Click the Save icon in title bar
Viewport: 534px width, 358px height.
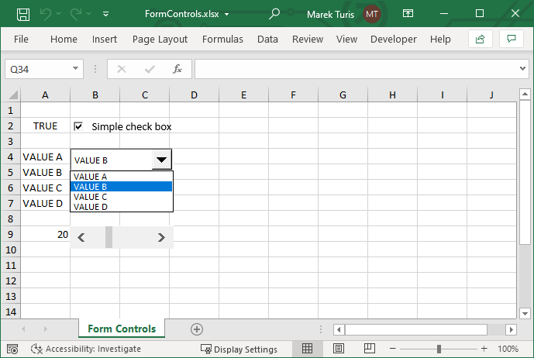pyautogui.click(x=23, y=14)
